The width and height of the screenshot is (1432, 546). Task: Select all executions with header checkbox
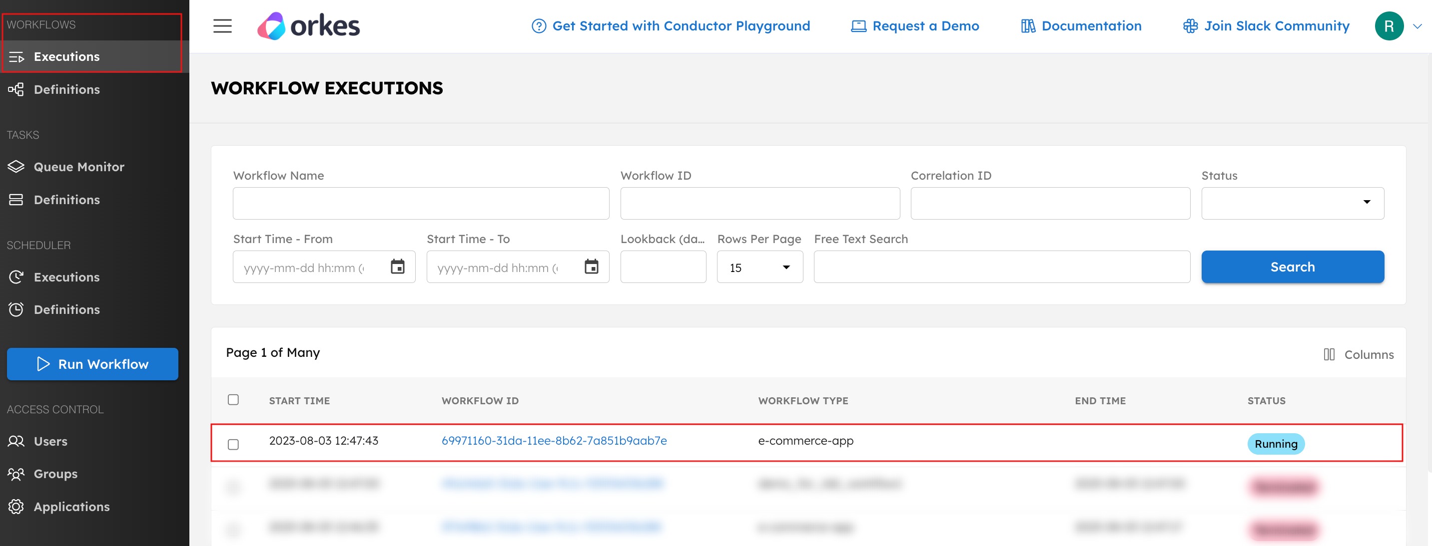233,399
